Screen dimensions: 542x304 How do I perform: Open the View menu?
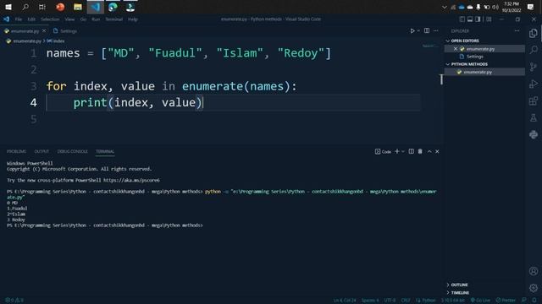tap(69, 19)
